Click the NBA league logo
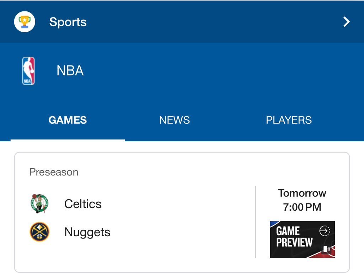The height and width of the screenshot is (275, 364). pos(28,71)
